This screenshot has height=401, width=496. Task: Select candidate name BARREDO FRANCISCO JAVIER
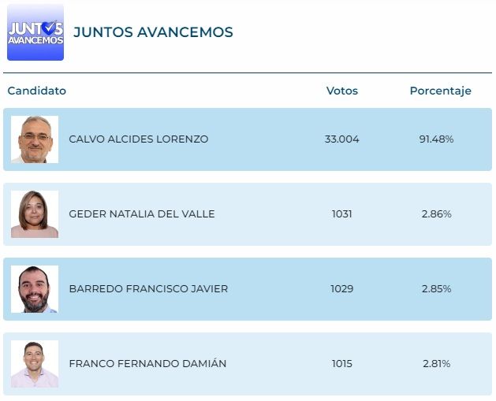coord(148,289)
